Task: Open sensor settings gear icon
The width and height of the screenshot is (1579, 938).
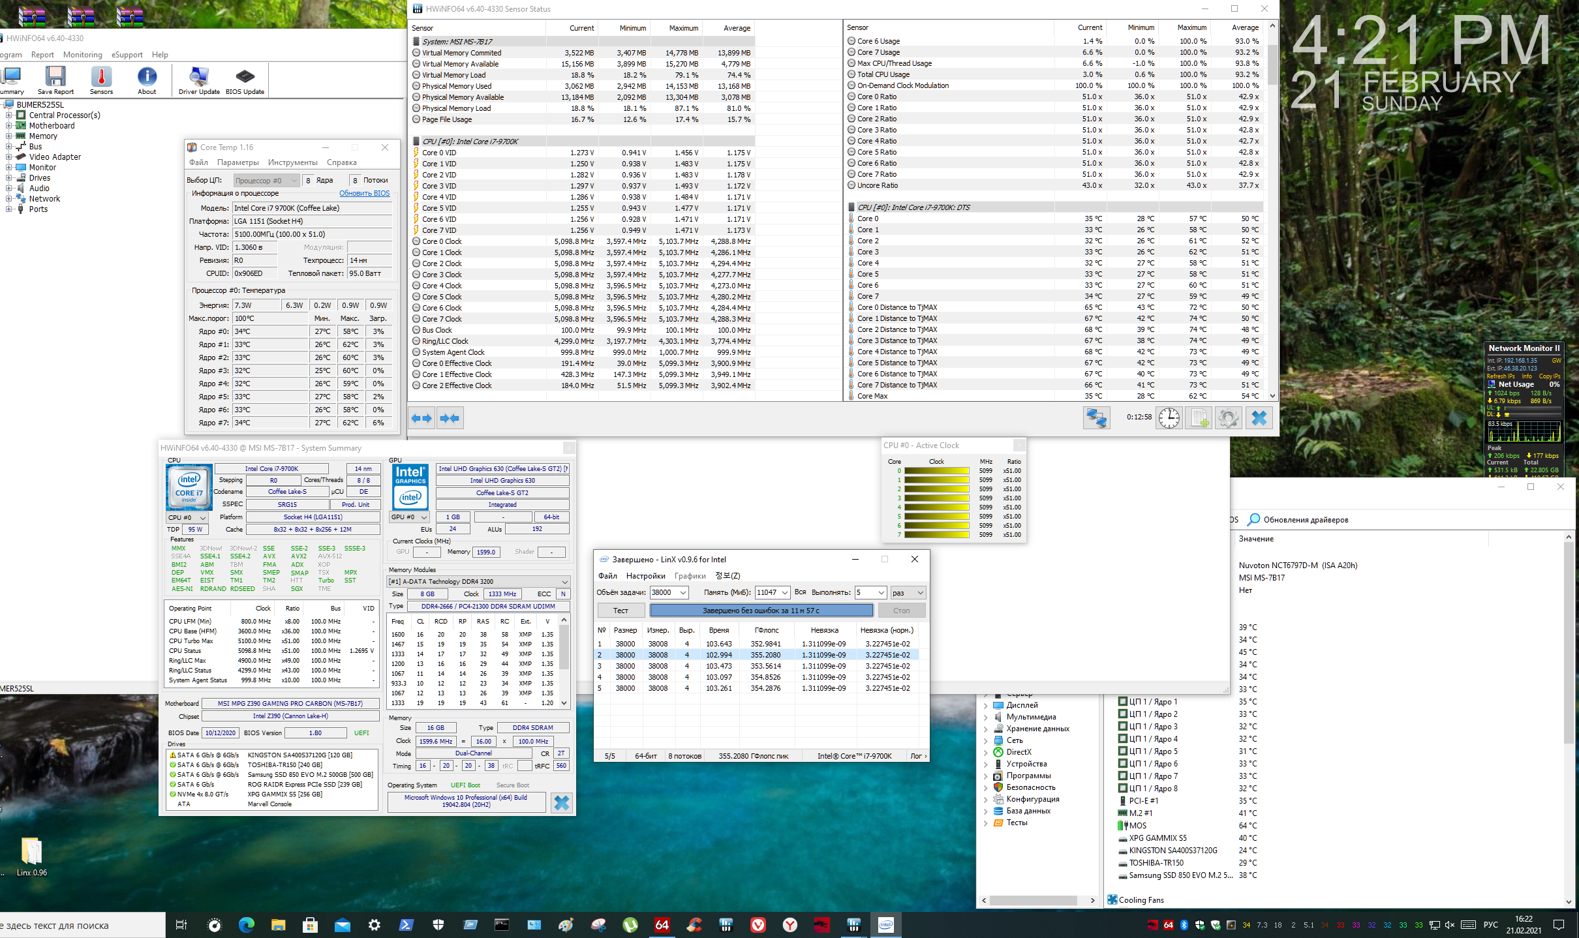Action: [1228, 417]
